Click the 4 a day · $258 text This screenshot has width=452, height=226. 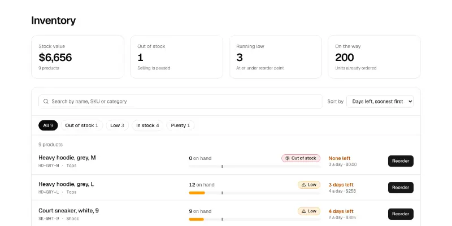pos(342,191)
